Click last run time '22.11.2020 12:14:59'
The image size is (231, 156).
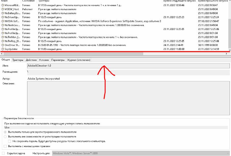(208, 49)
